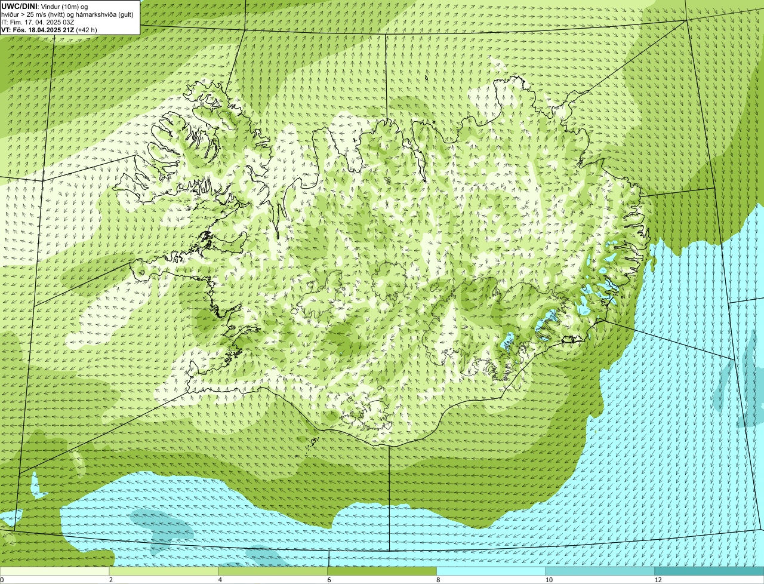This screenshot has width=764, height=584.
Task: Click the 'IT: Fim. 17. 04. 2025 03Z' line
Action: pyautogui.click(x=38, y=22)
